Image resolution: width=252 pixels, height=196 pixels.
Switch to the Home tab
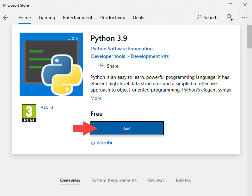point(25,17)
